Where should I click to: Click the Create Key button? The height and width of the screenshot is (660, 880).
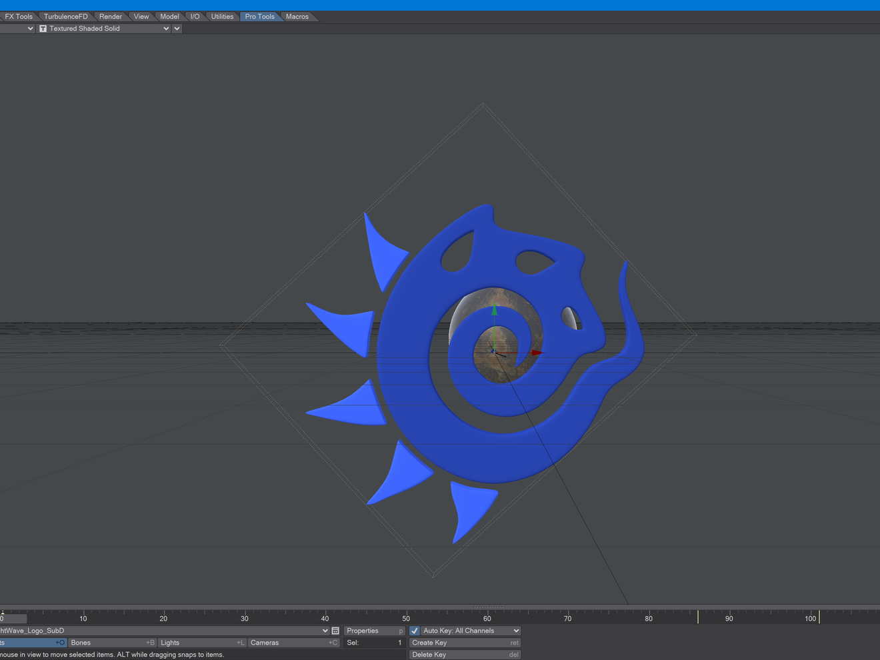pyautogui.click(x=465, y=643)
